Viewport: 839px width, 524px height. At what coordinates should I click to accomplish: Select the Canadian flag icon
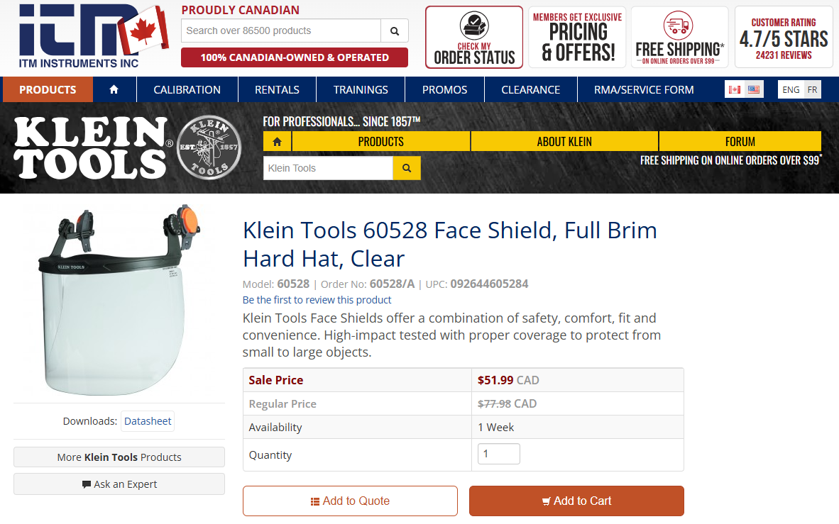coord(735,89)
